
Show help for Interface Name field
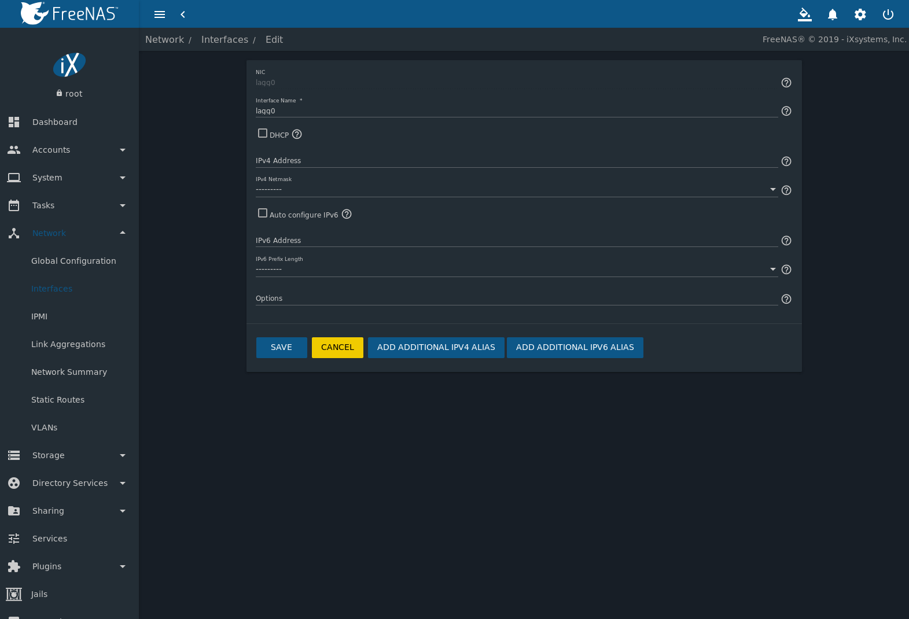786,111
